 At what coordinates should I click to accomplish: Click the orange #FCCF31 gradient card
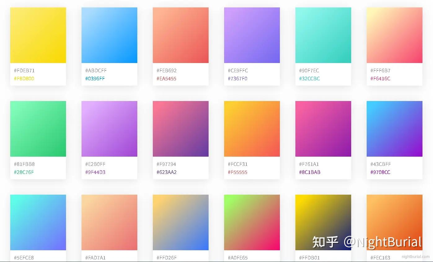point(252,129)
